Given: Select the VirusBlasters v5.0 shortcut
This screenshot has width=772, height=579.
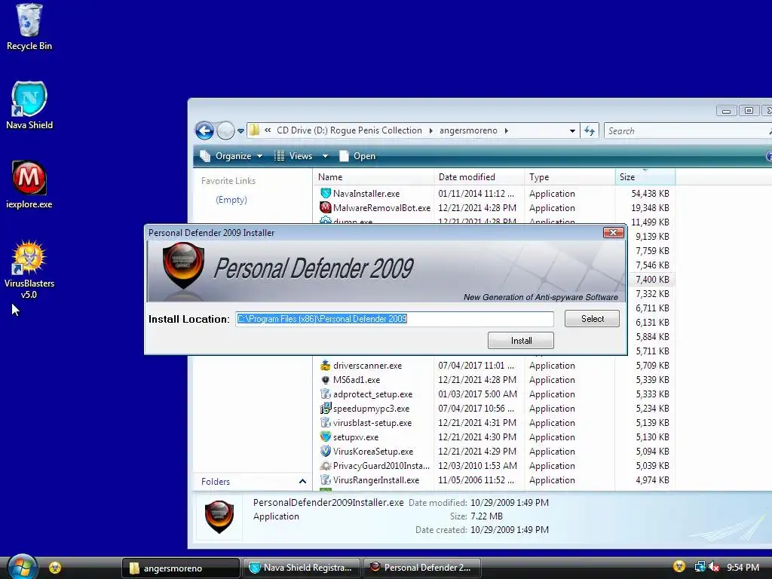Looking at the screenshot, I should (29, 269).
